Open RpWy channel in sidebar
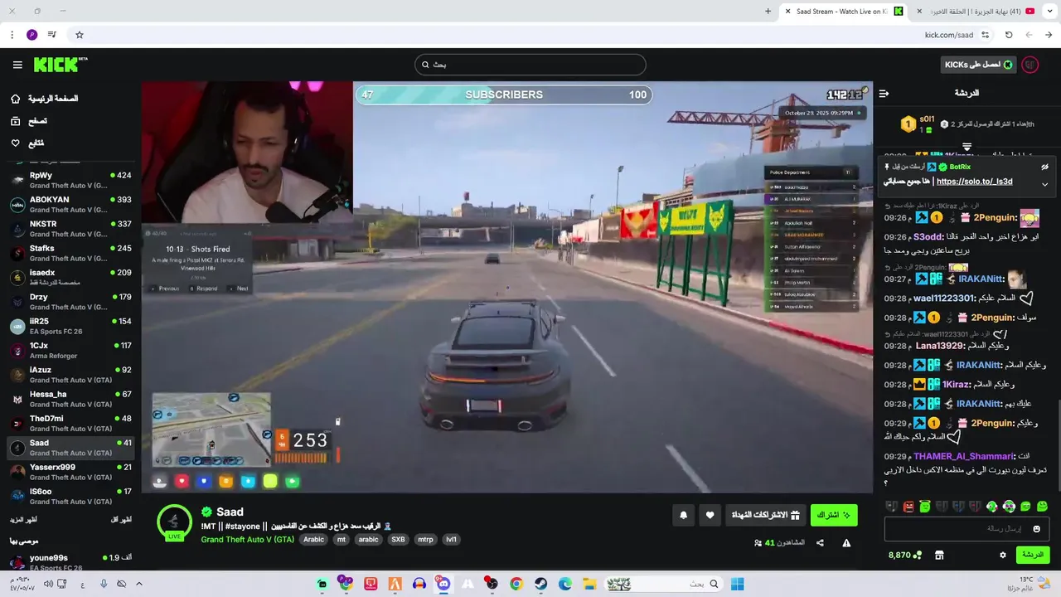Screen dimensions: 1061x597 pos(70,181)
